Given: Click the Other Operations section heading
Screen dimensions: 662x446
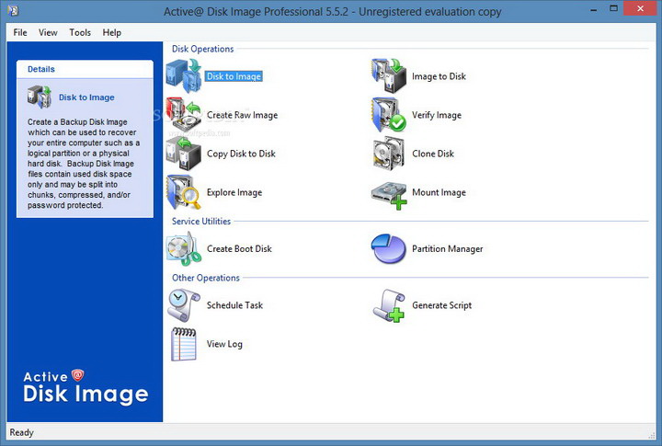Looking at the screenshot, I should (x=206, y=278).
